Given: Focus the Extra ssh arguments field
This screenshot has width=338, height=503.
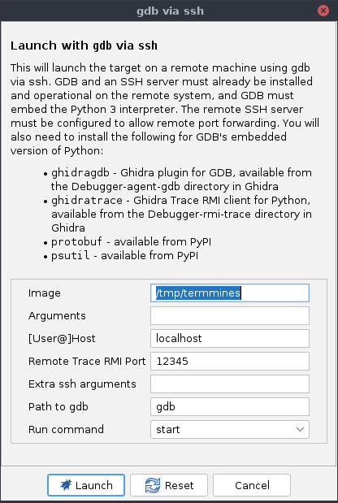Looking at the screenshot, I should tap(230, 384).
